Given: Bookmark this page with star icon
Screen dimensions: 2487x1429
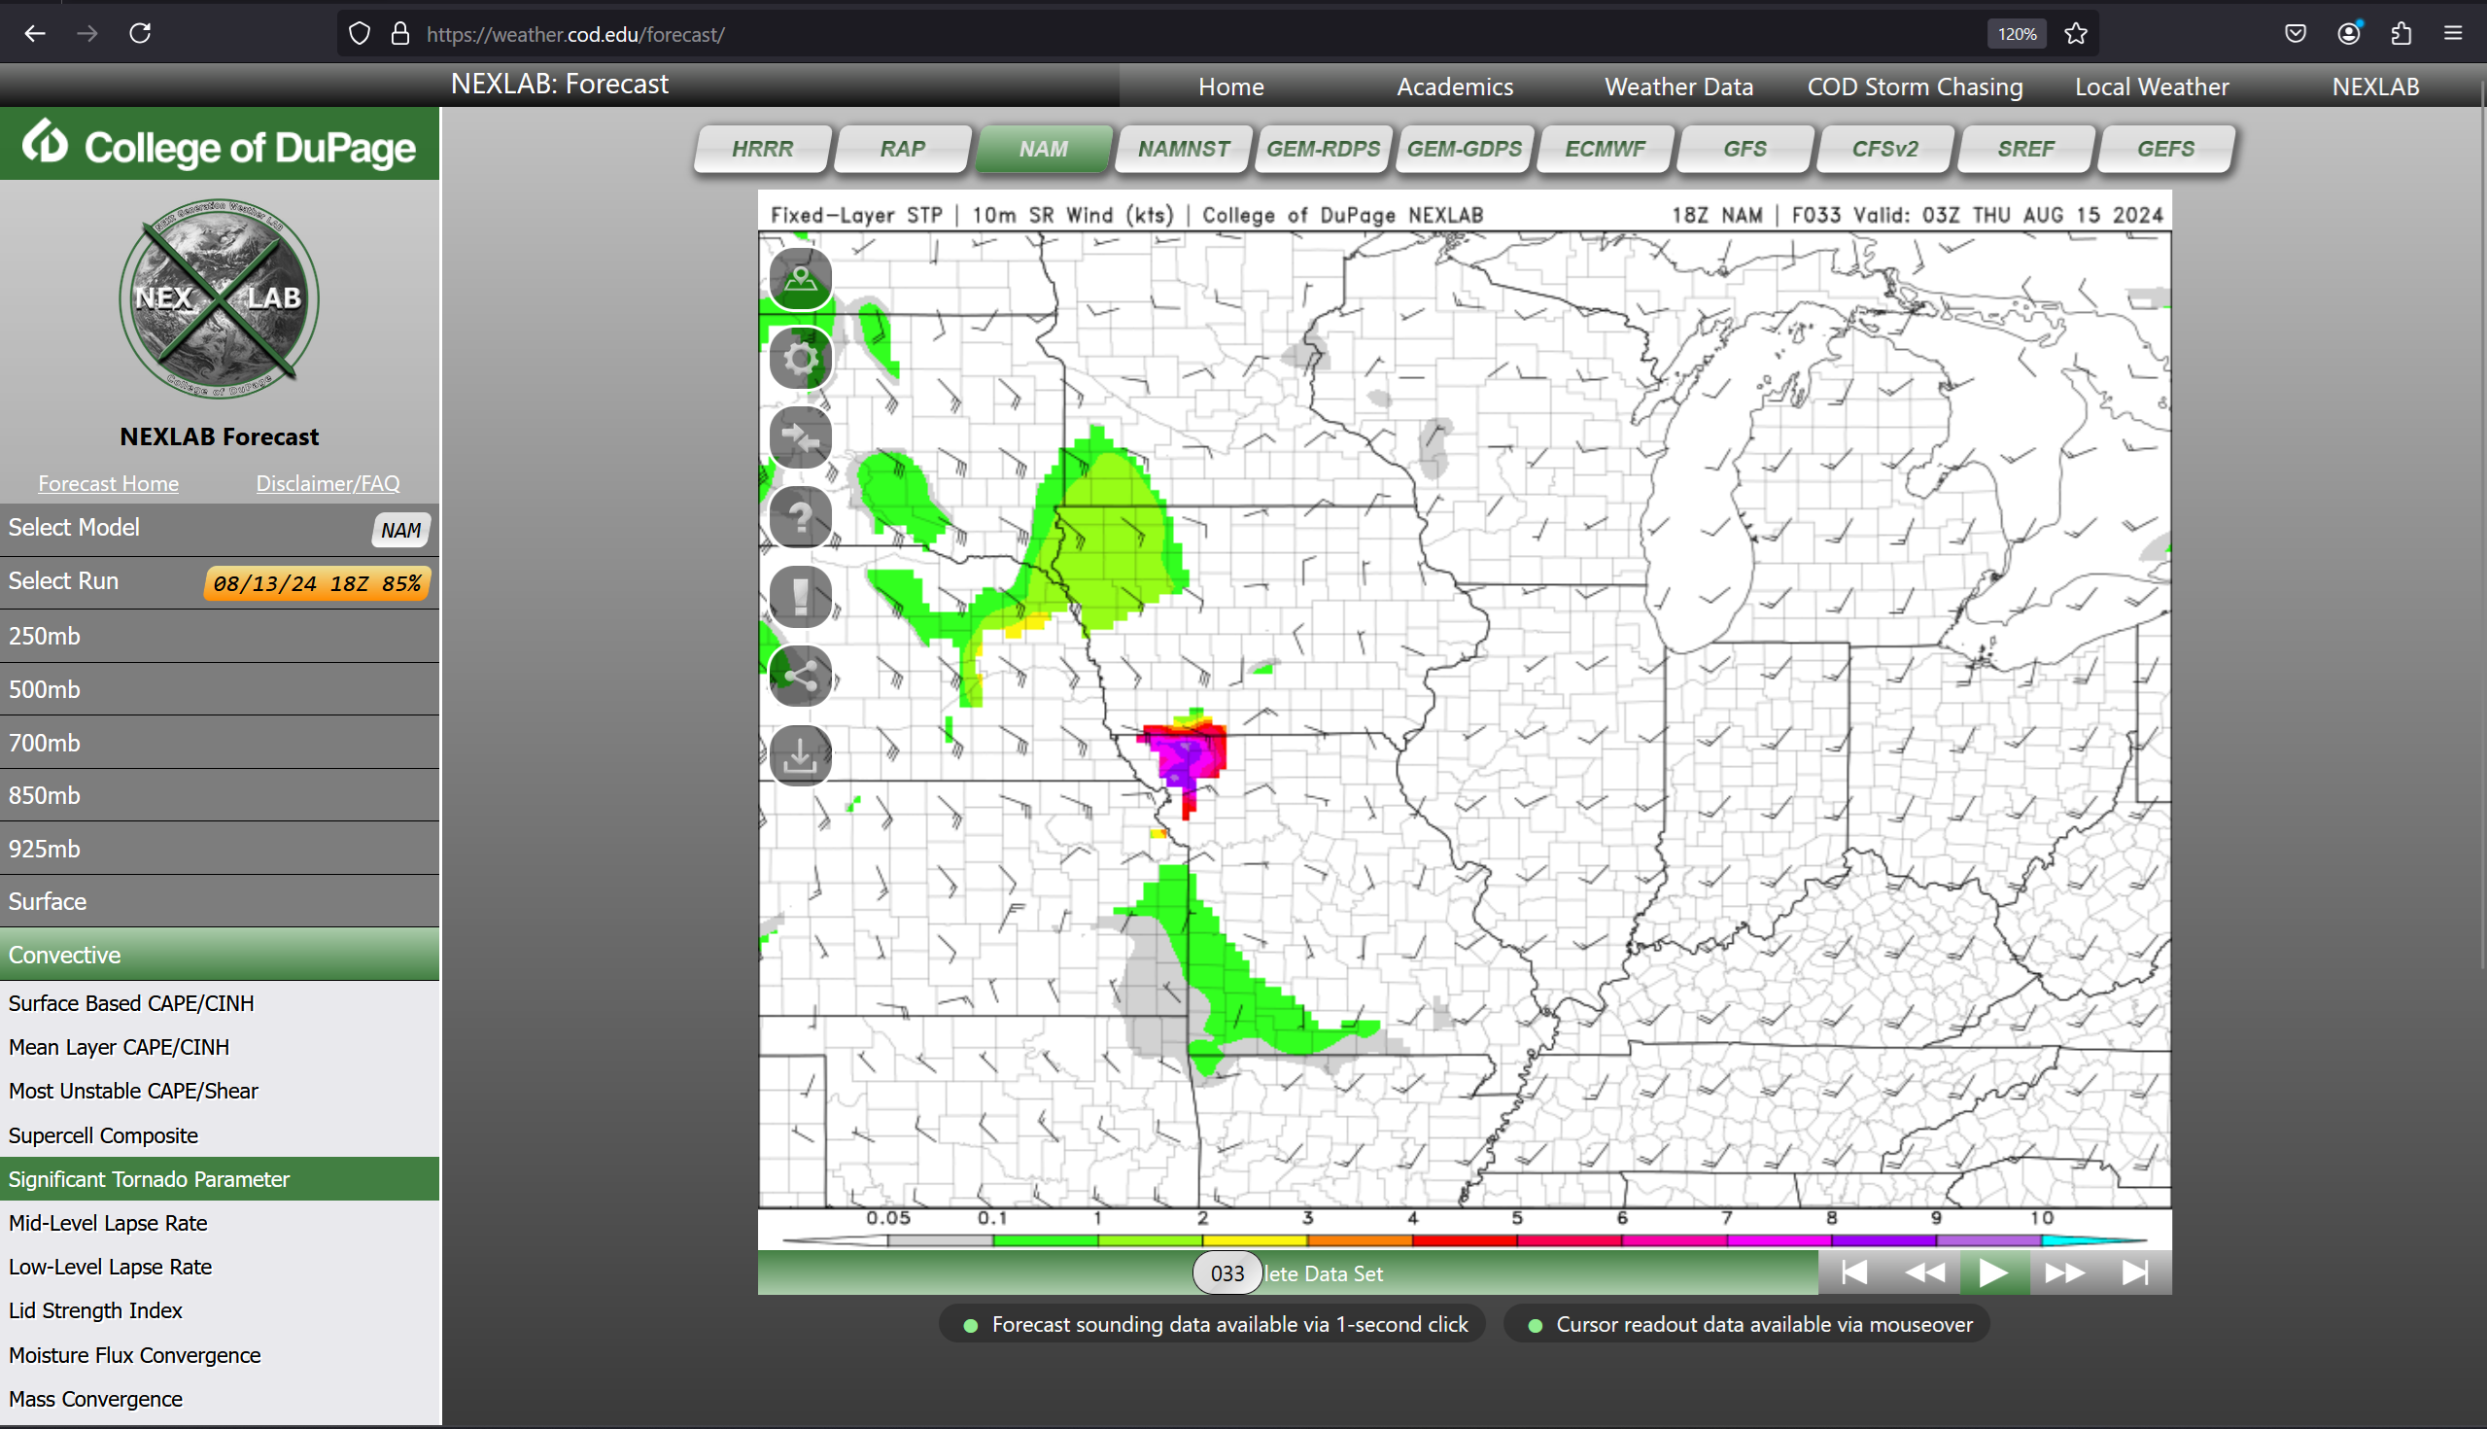Looking at the screenshot, I should click(2076, 34).
